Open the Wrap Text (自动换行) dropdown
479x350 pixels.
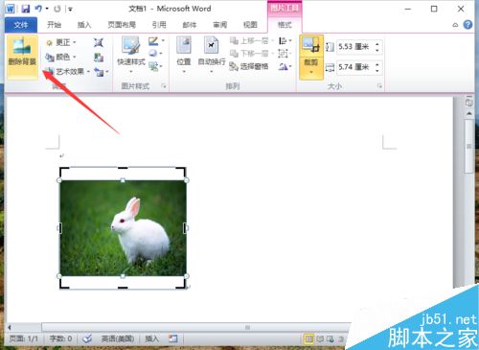pos(212,55)
